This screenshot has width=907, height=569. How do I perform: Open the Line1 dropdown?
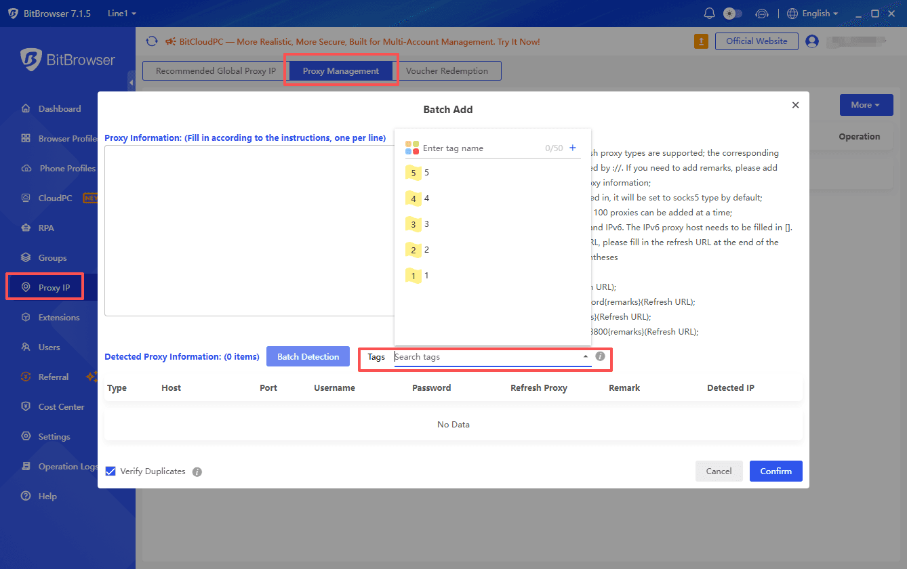(122, 14)
